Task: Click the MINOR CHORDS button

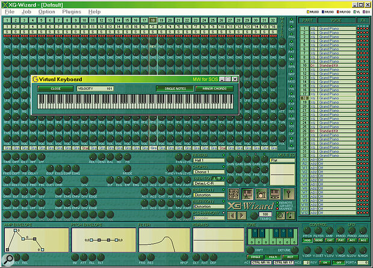Action: [x=214, y=88]
